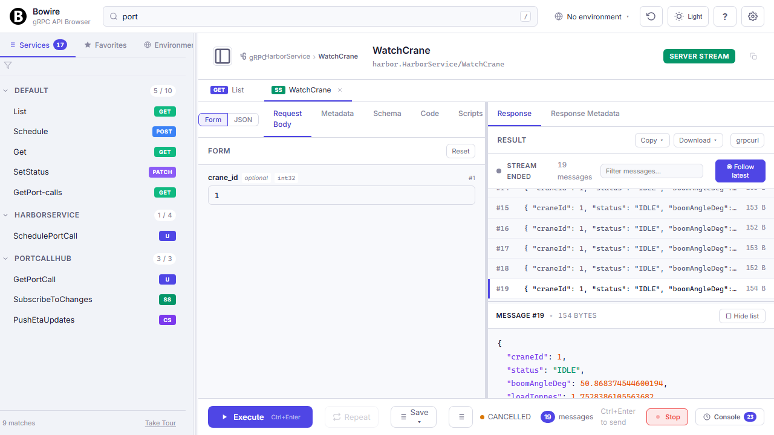Select the Request Body tab
Screen dimensions: 774x435
[x=287, y=119]
